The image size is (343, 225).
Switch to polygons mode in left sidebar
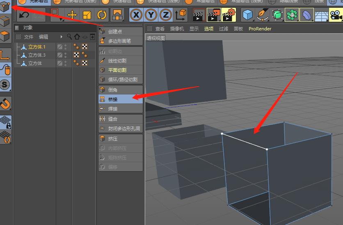tap(5, 36)
